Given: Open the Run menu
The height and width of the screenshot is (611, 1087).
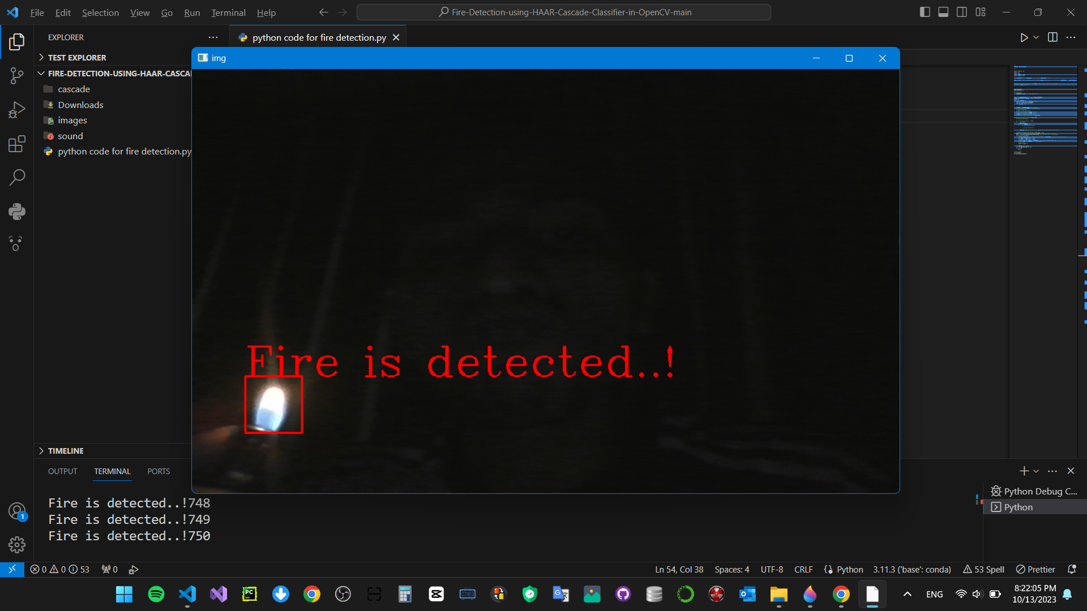Looking at the screenshot, I should tap(191, 12).
